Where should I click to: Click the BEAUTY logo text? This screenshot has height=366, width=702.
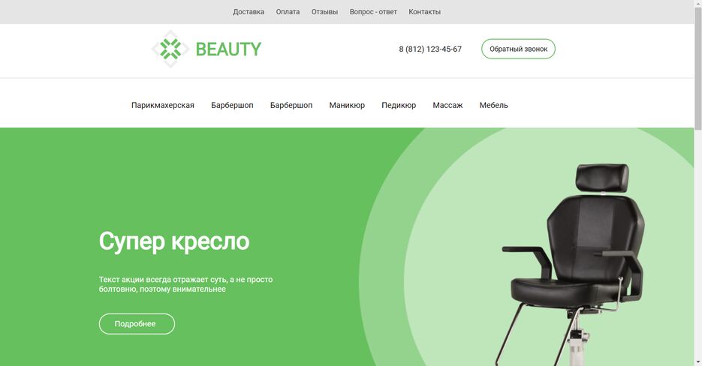(228, 49)
